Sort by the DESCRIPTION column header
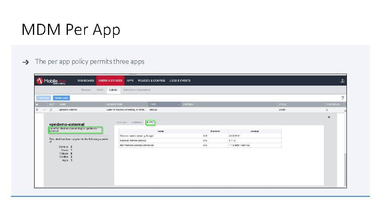 click(114, 104)
